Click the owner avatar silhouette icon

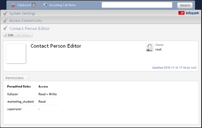(x=149, y=48)
